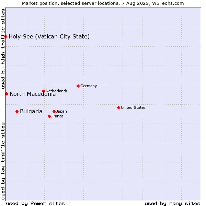
Task: Click the 'Germany' label text
Action: pyautogui.click(x=89, y=86)
